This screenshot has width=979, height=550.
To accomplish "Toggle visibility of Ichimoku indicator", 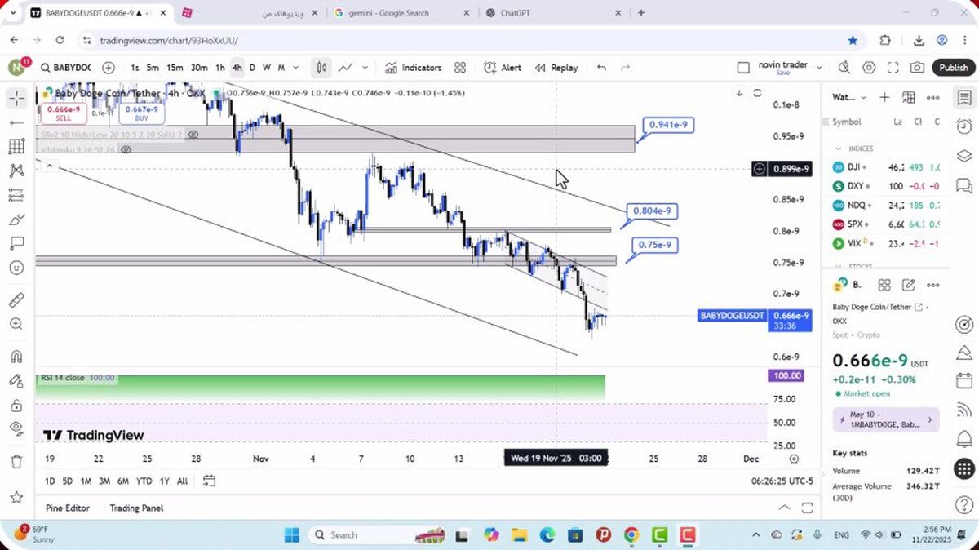I will [x=126, y=149].
